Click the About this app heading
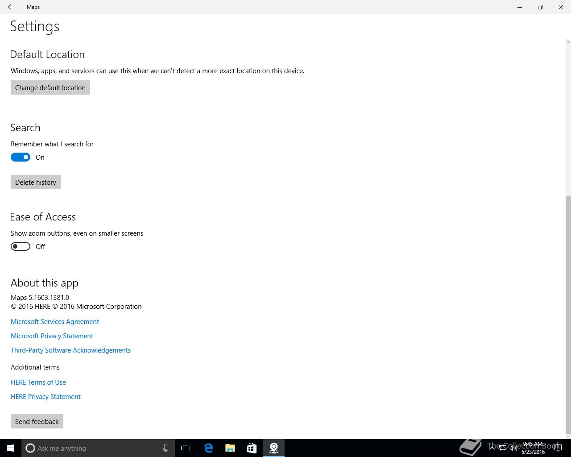Image resolution: width=571 pixels, height=457 pixels. tap(45, 283)
